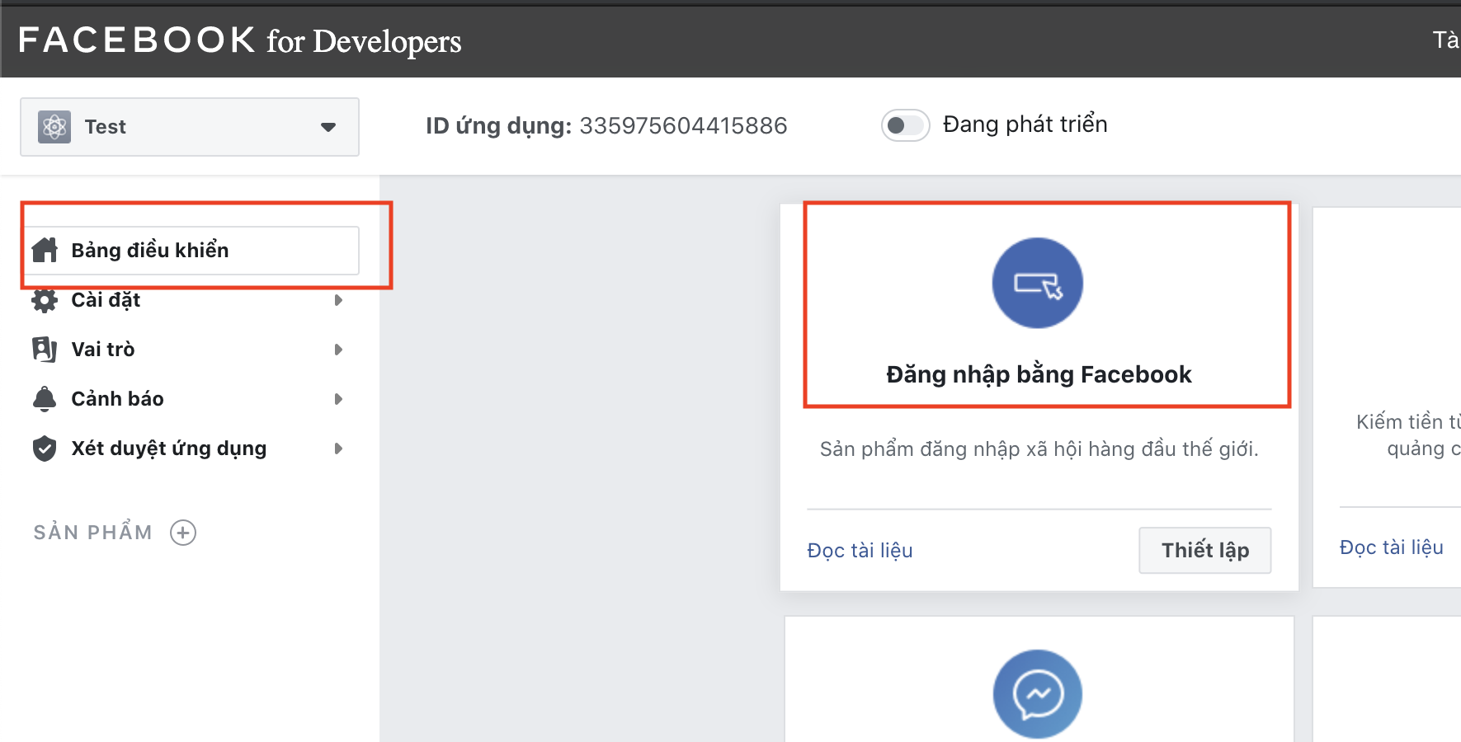The width and height of the screenshot is (1461, 742).
Task: Open the Test app selector dropdown
Action: click(190, 127)
